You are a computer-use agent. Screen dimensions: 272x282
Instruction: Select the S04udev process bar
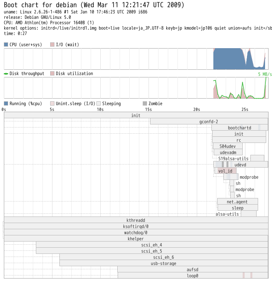point(228,146)
